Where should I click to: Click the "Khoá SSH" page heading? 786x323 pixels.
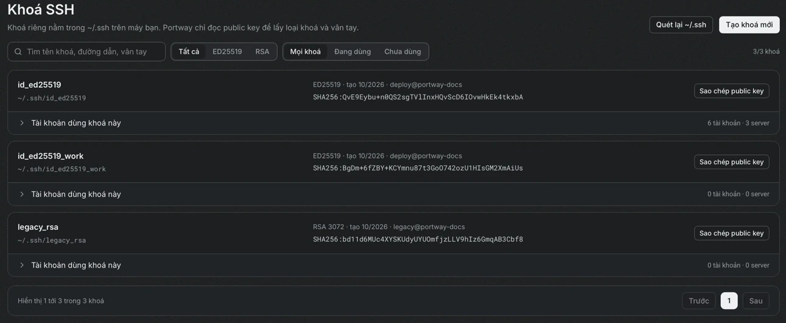(41, 10)
